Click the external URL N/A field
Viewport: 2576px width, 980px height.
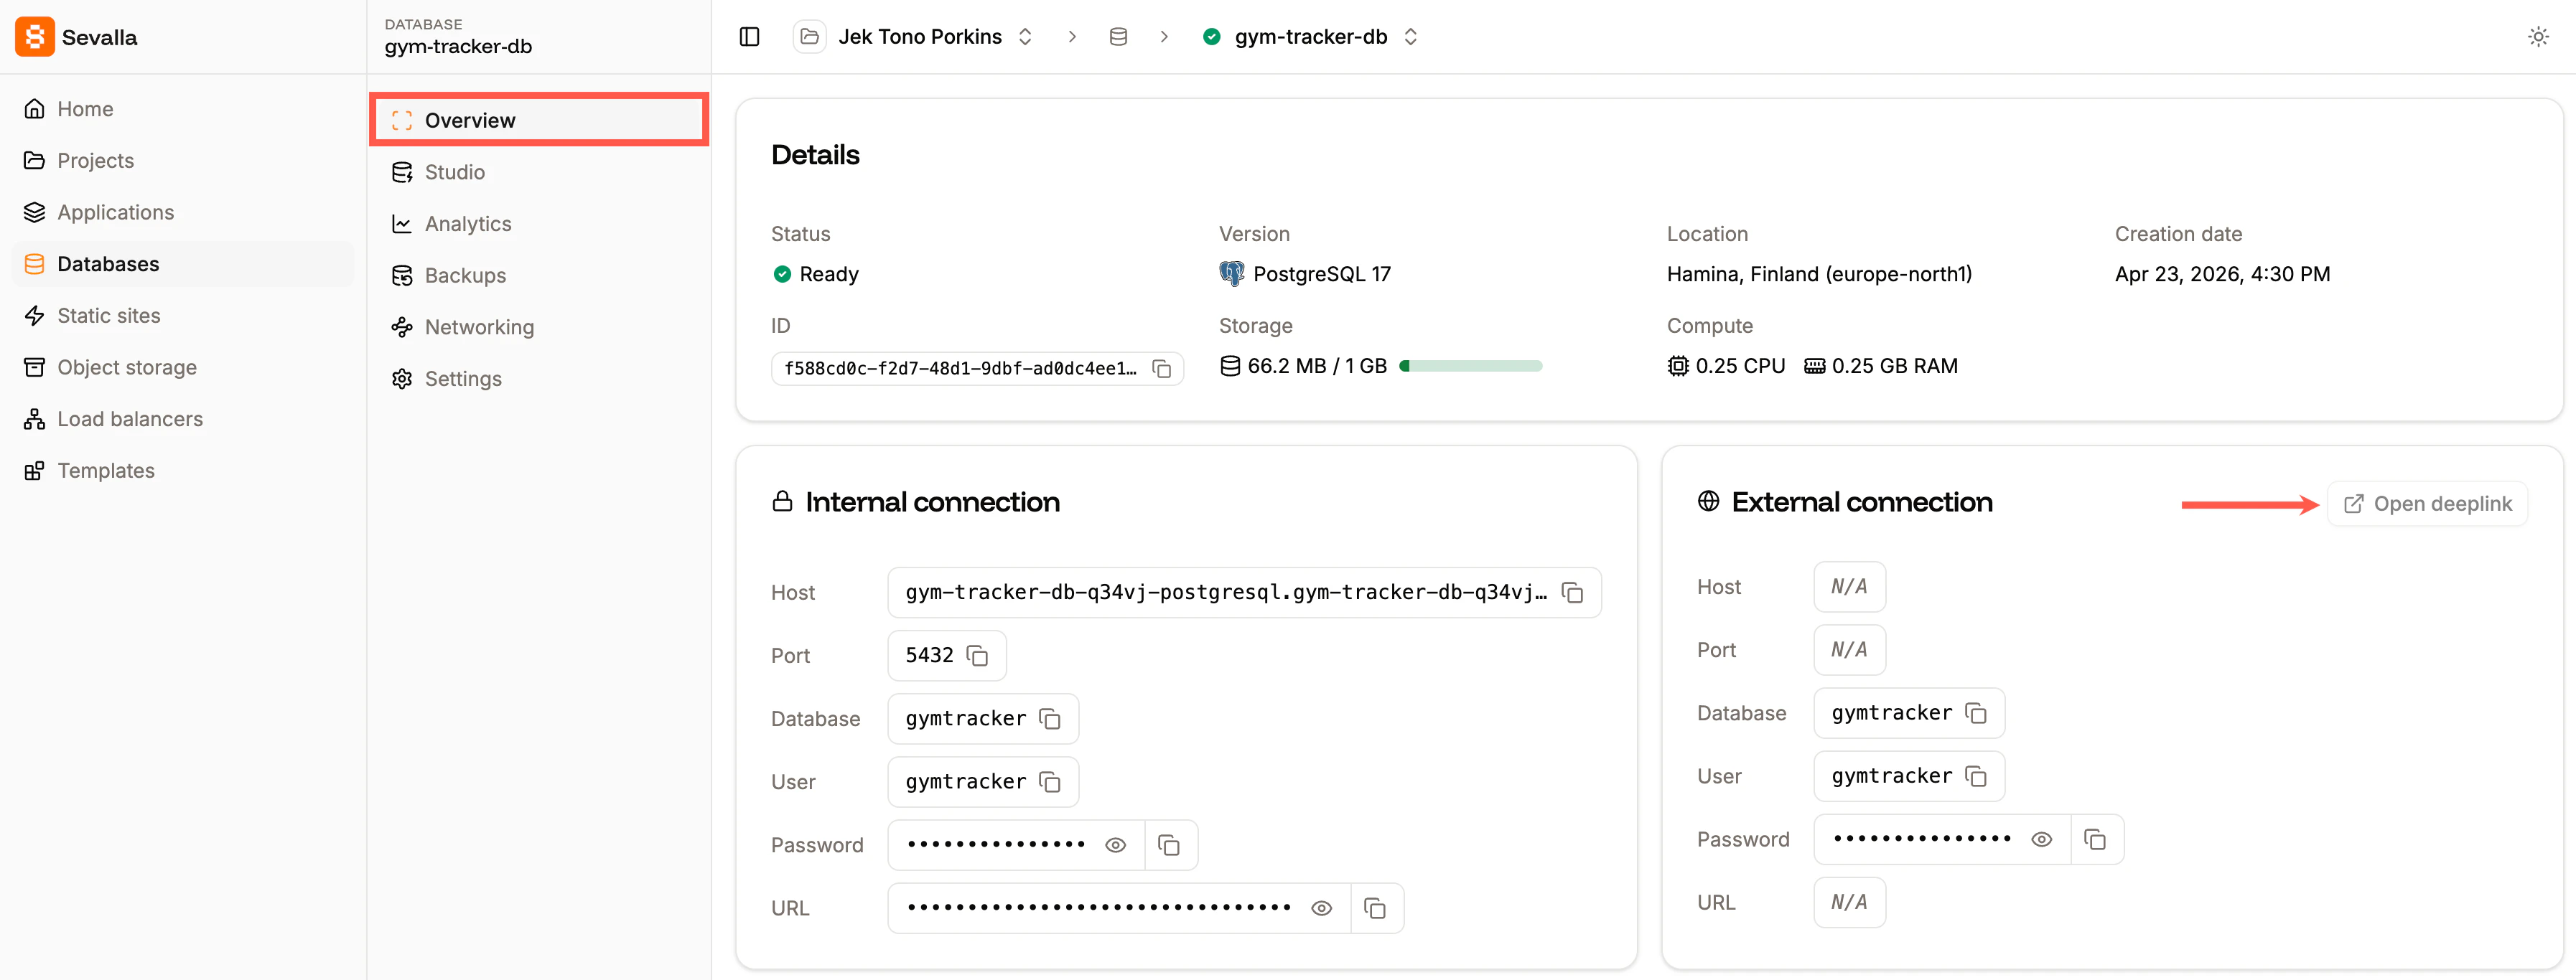(x=1849, y=902)
